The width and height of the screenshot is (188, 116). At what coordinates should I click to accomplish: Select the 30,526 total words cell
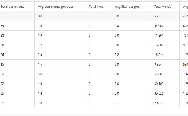coord(159,93)
